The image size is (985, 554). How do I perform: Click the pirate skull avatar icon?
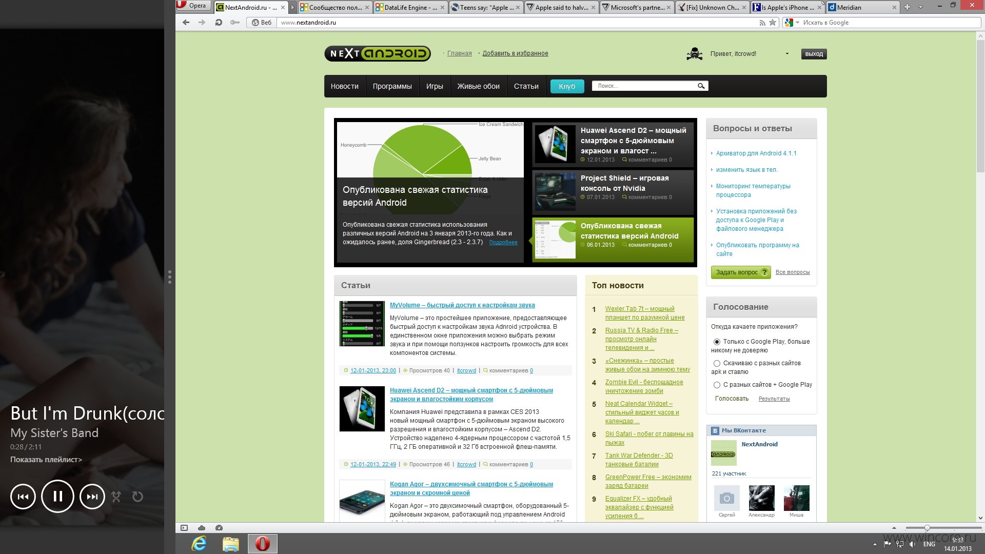695,54
